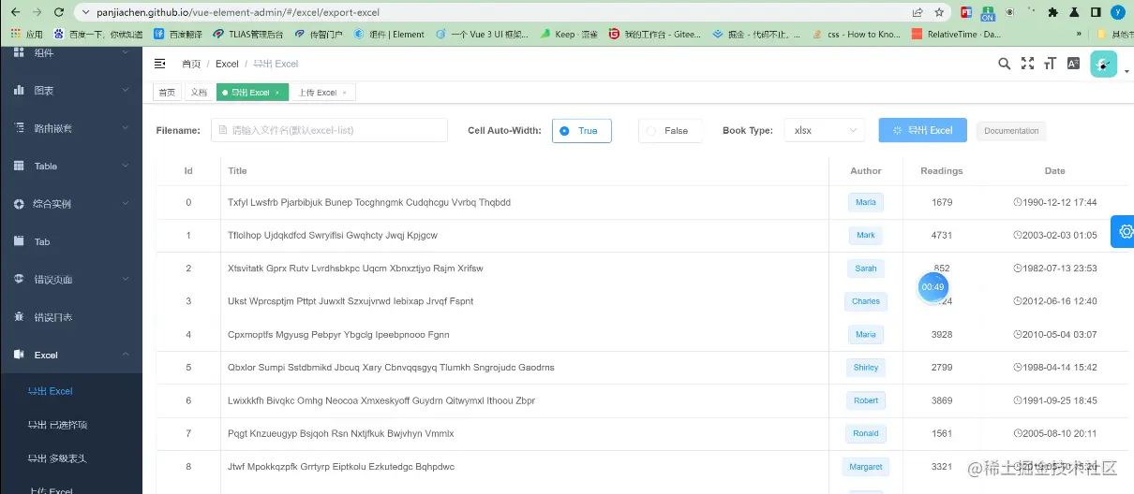
Task: Switch to the 文档 tag tab
Action: [199, 93]
